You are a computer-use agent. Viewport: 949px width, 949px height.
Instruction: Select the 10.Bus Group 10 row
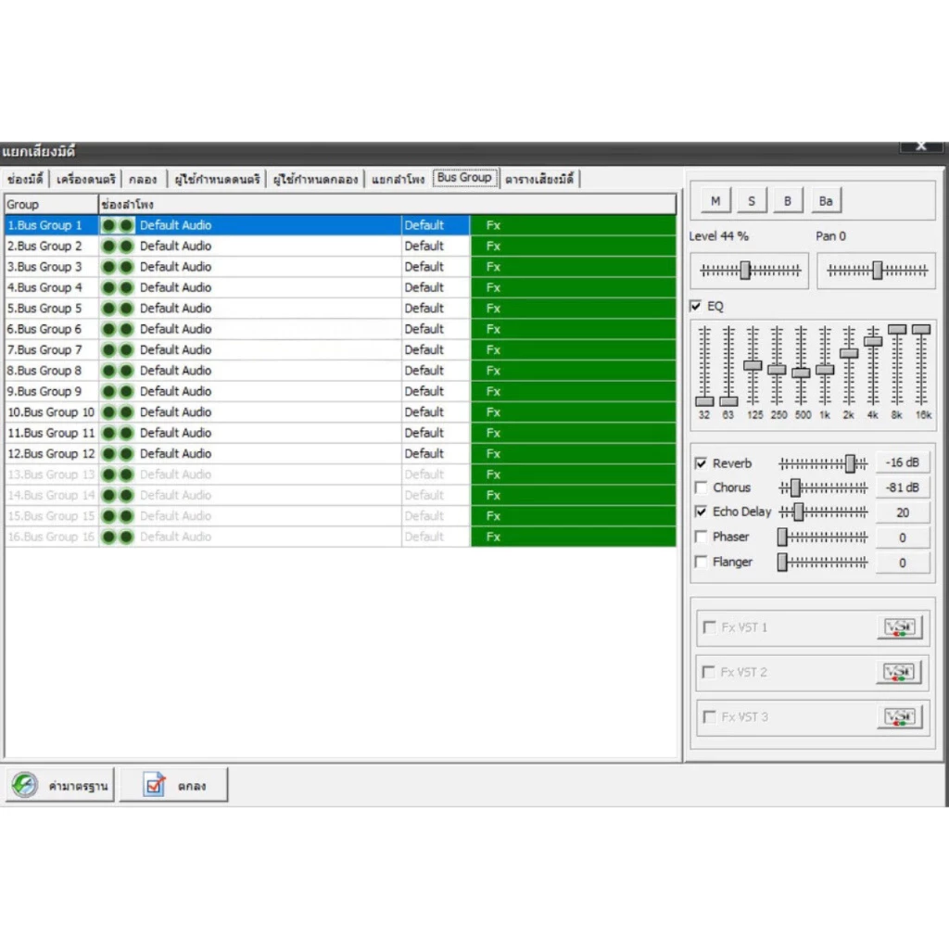click(51, 412)
